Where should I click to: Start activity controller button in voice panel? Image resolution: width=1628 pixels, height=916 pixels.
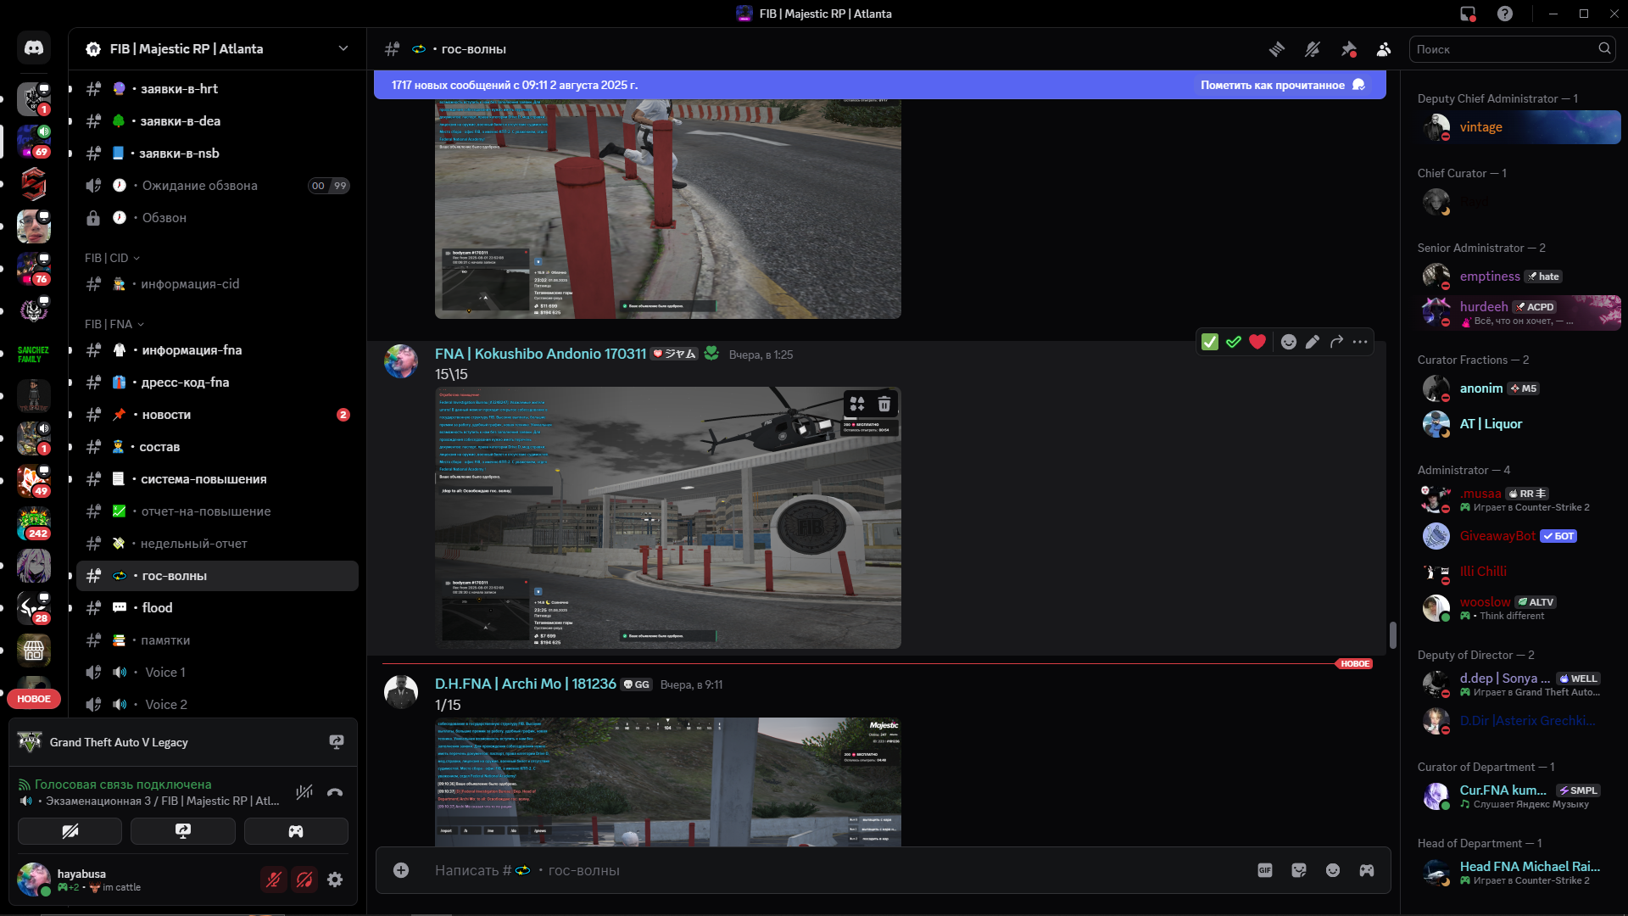[x=296, y=831]
